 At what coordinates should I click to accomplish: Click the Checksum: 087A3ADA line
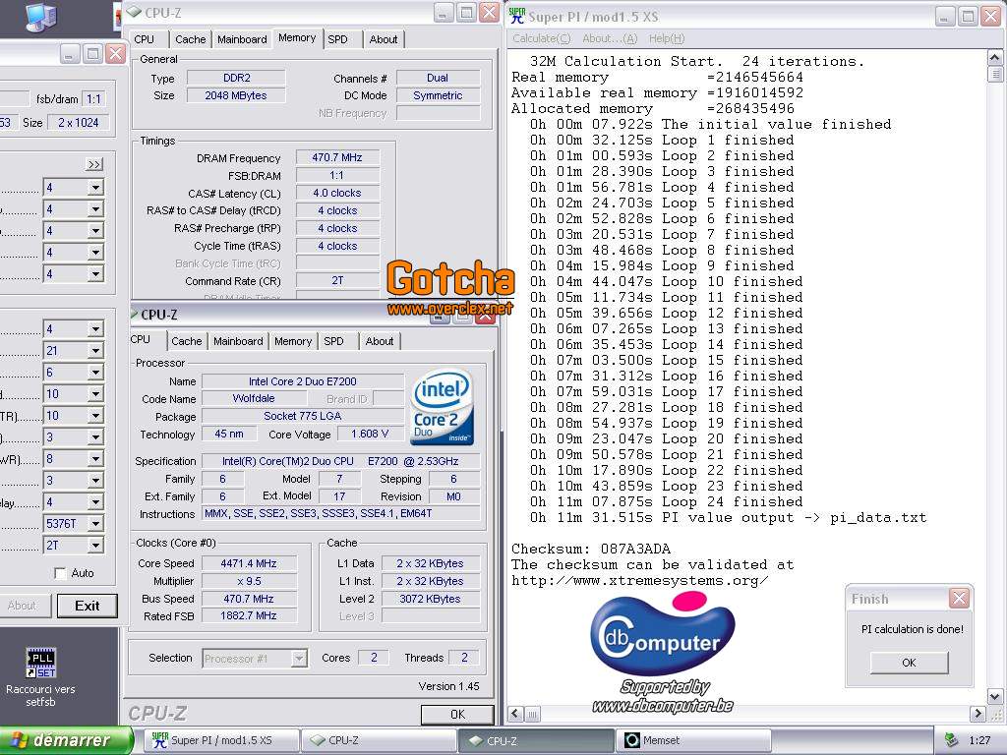pyautogui.click(x=591, y=549)
